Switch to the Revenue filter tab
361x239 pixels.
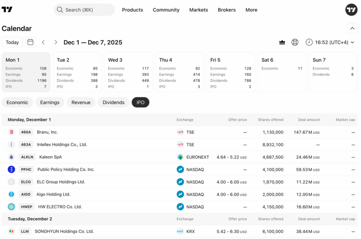click(x=81, y=103)
